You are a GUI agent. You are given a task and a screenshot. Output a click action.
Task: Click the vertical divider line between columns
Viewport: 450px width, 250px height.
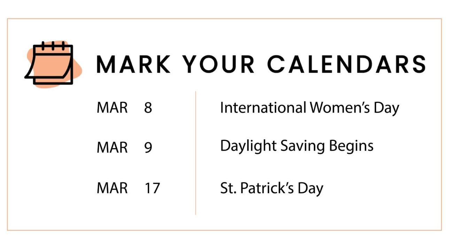[x=196, y=153]
